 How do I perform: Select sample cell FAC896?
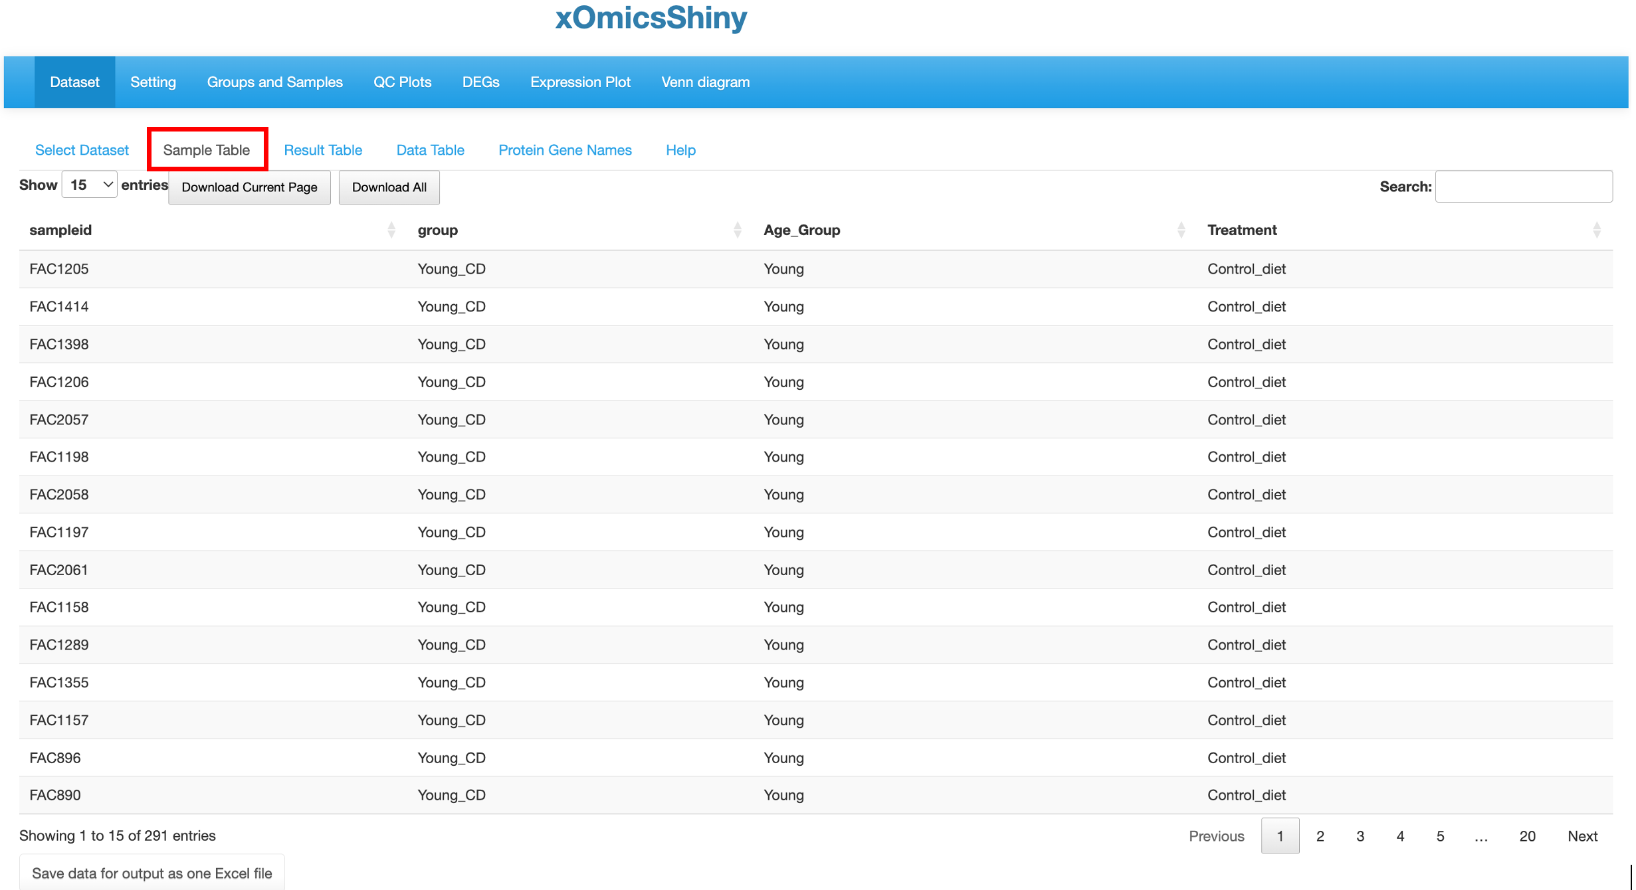[55, 758]
